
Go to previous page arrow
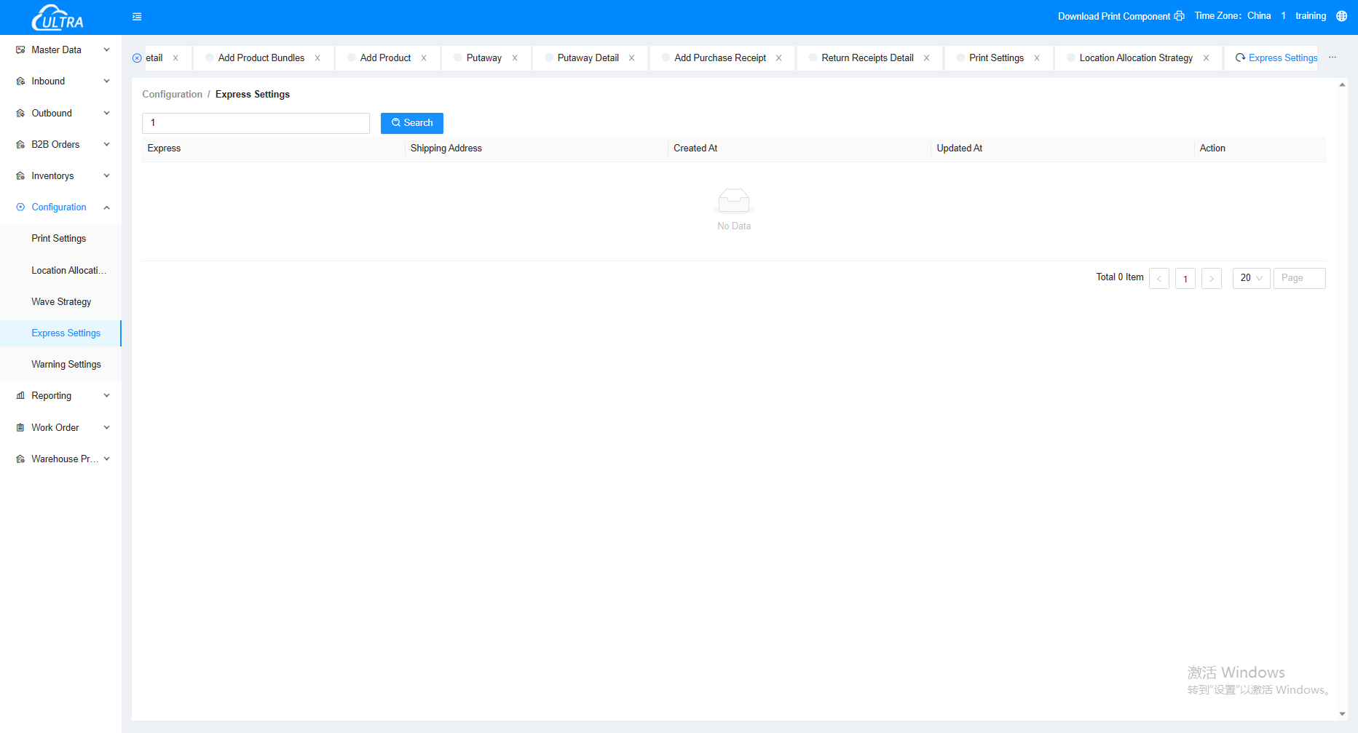1159,279
